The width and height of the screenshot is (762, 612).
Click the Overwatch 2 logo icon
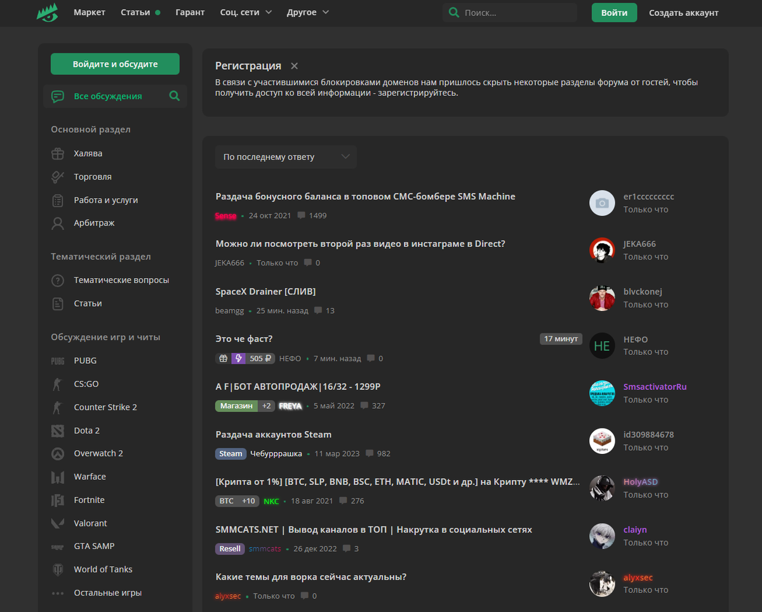pyautogui.click(x=58, y=453)
